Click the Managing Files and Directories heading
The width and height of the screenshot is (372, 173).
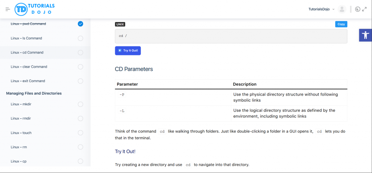click(34, 93)
